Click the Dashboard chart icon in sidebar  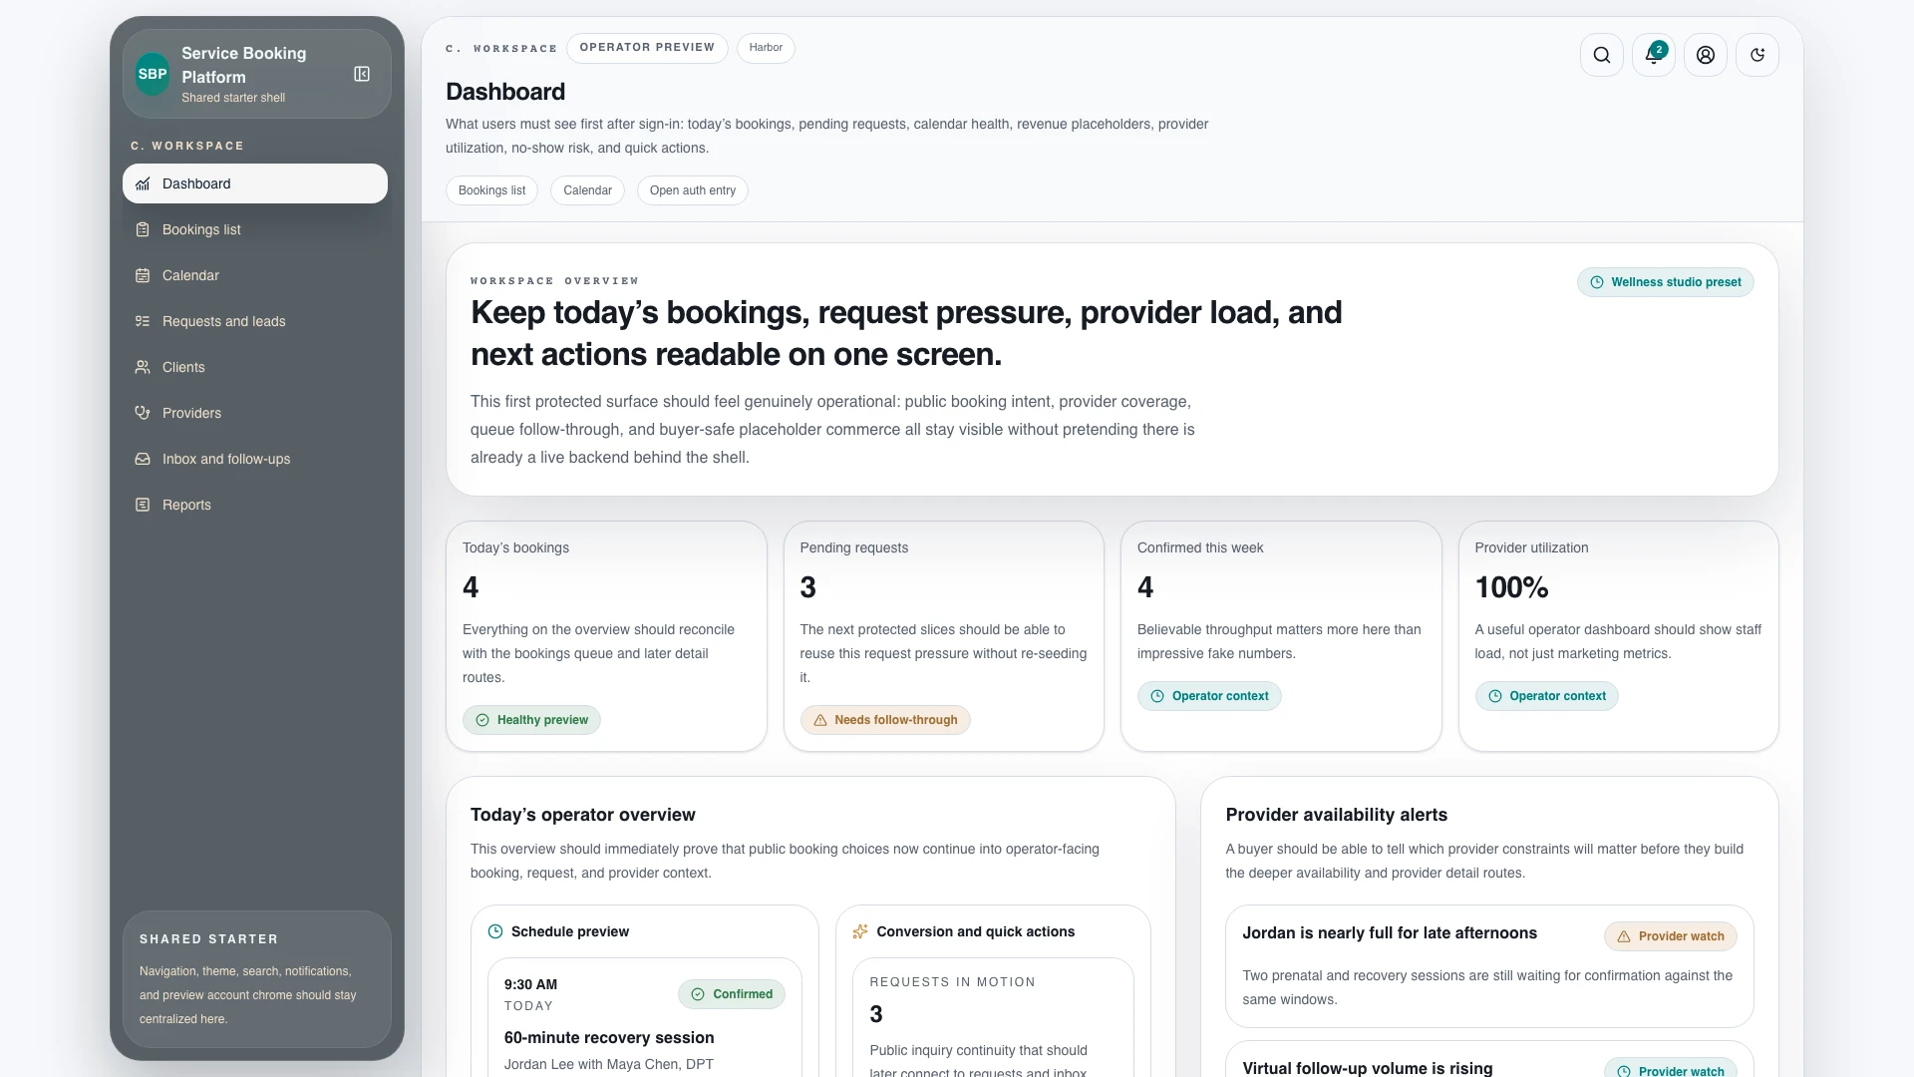click(143, 183)
